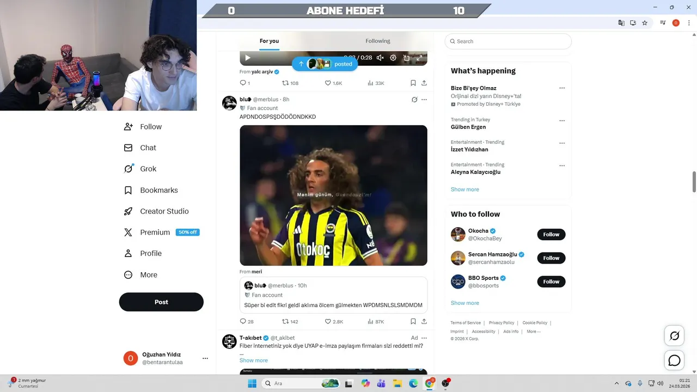697x392 pixels.
Task: Open video settings gear icon
Action: click(393, 58)
